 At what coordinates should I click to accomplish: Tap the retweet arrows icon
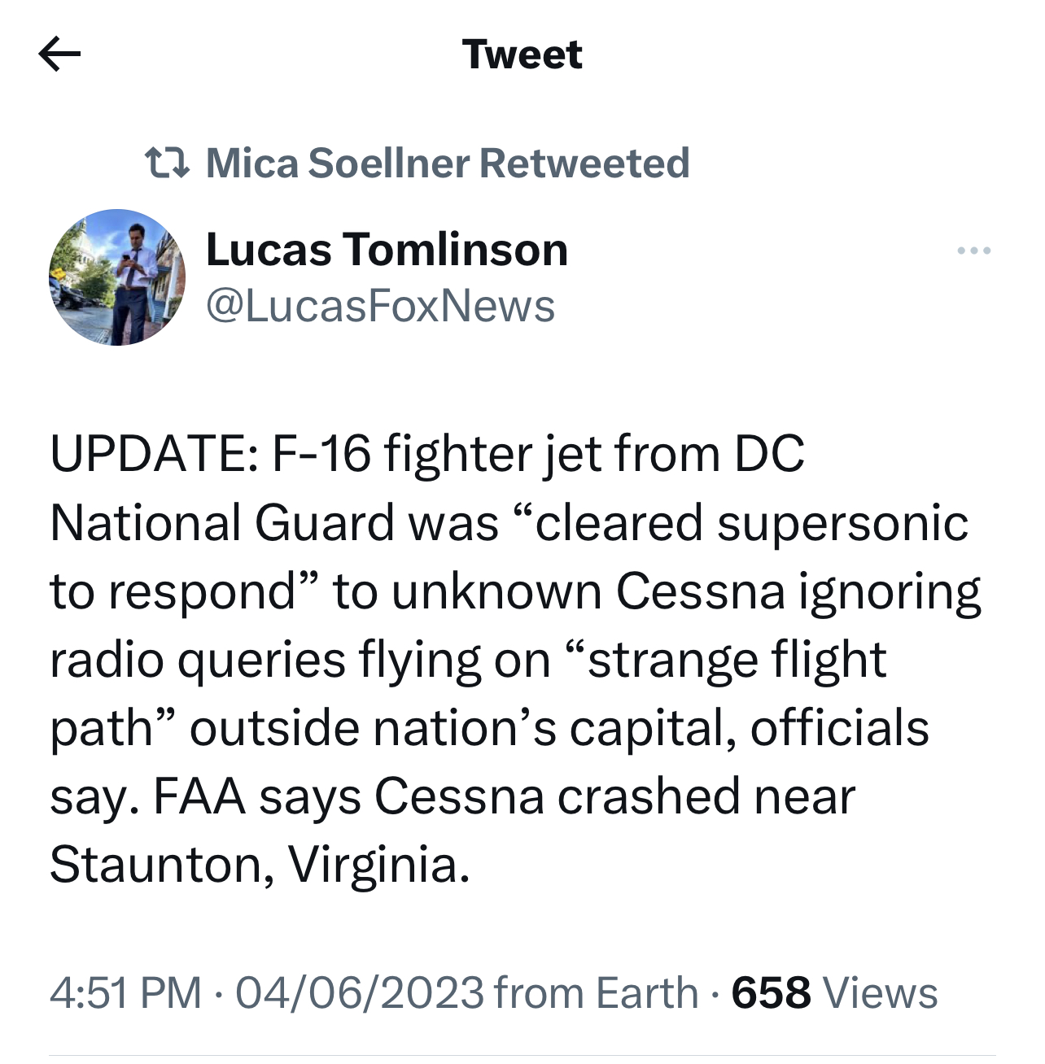click(167, 163)
